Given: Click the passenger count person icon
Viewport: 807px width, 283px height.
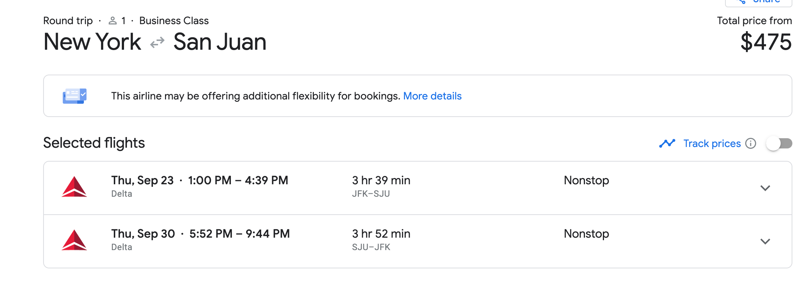Looking at the screenshot, I should tap(113, 21).
